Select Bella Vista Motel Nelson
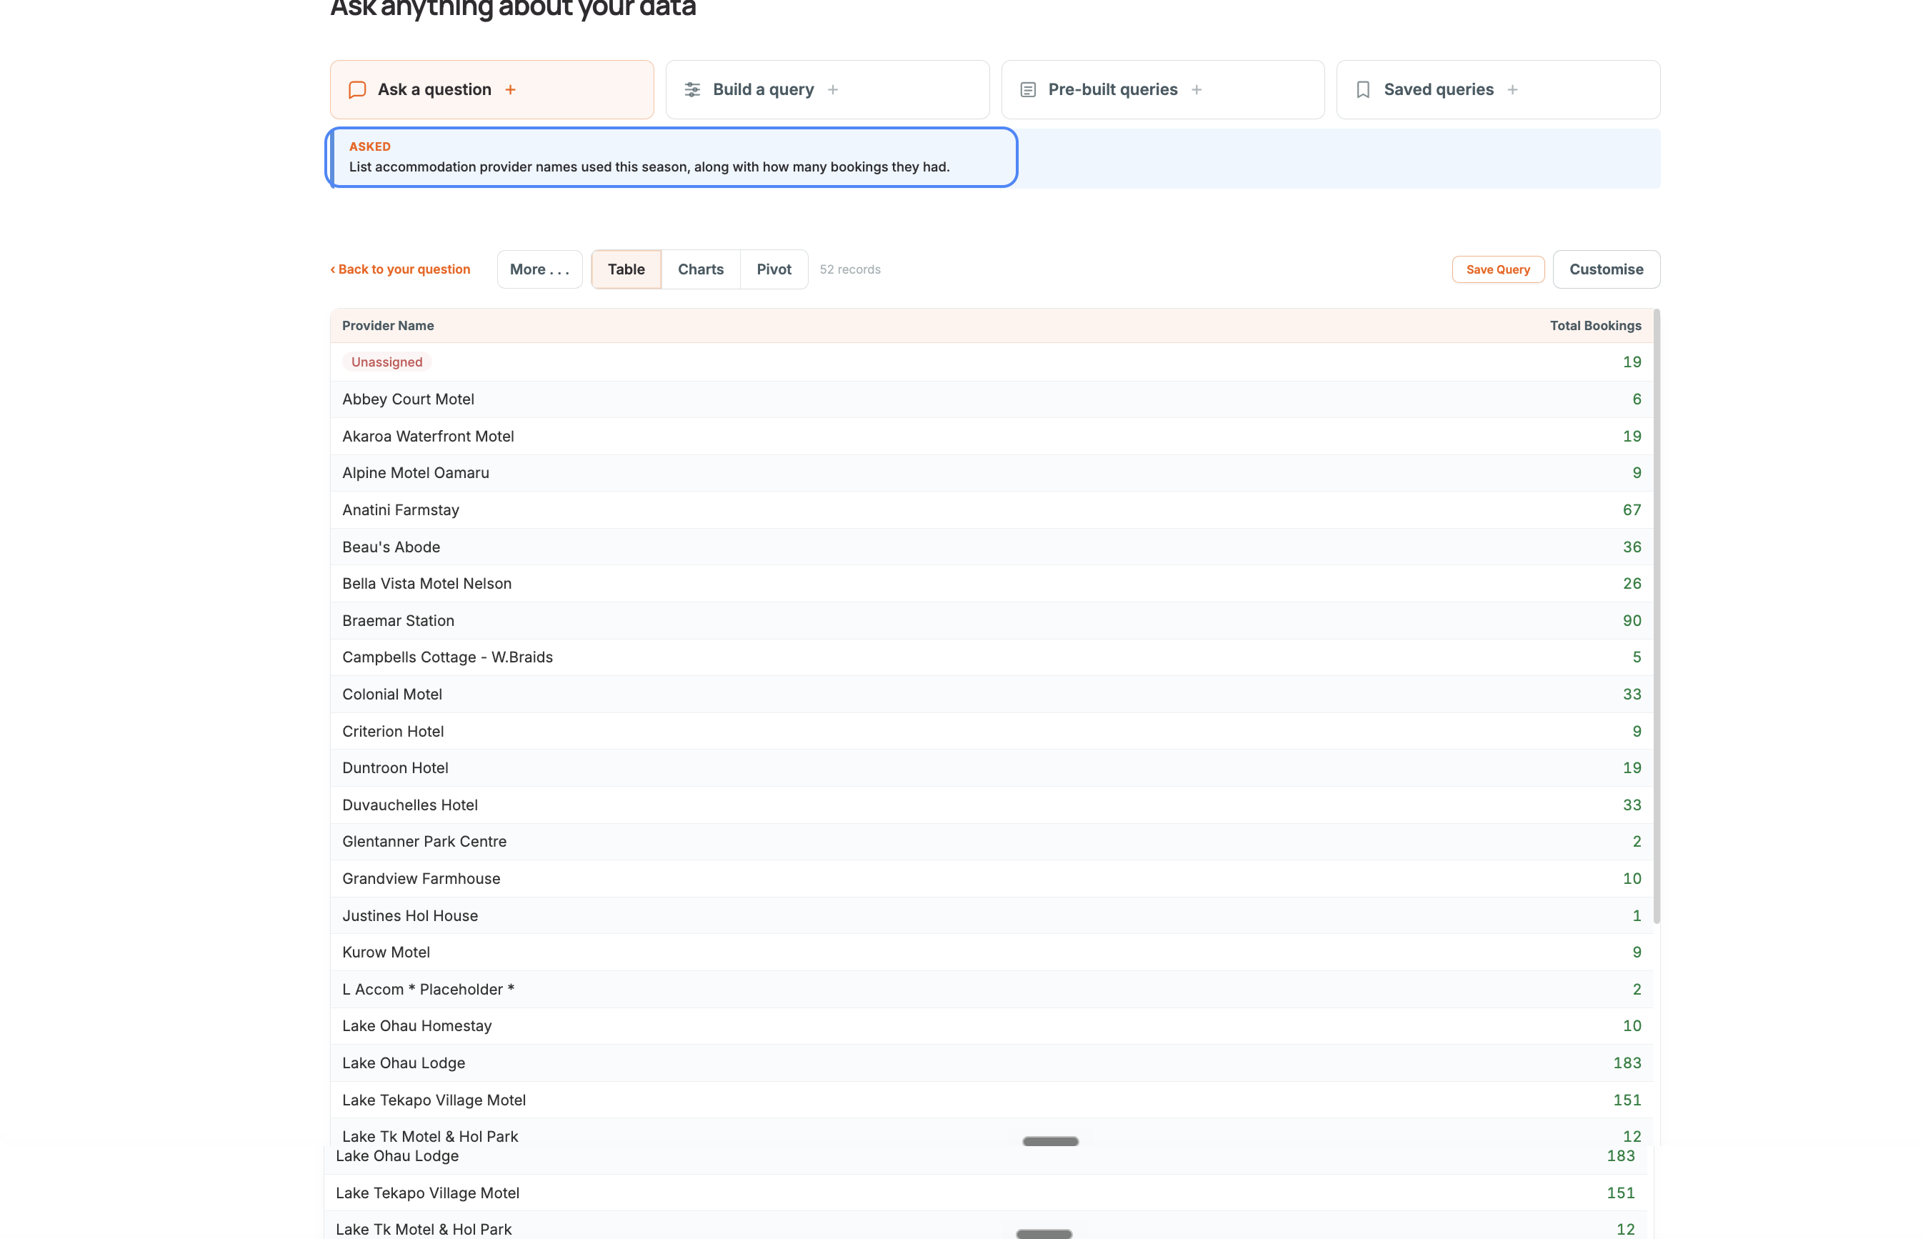This screenshot has width=1923, height=1239. (991, 583)
